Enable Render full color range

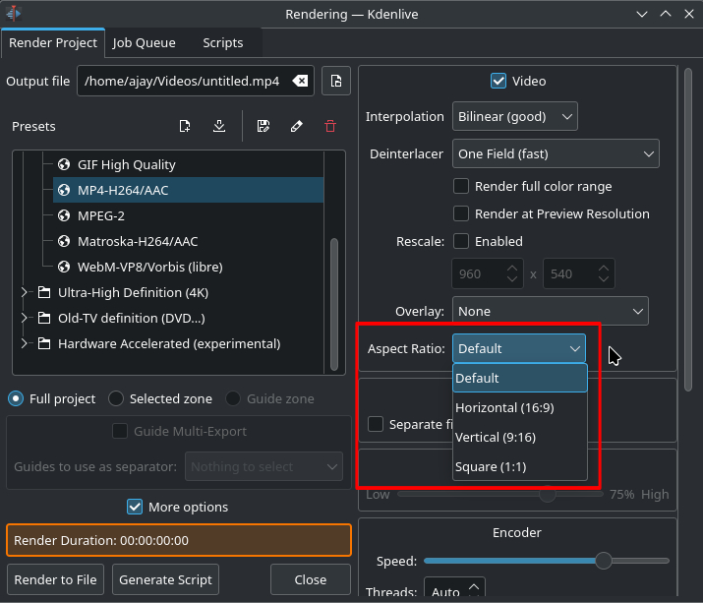tap(461, 186)
